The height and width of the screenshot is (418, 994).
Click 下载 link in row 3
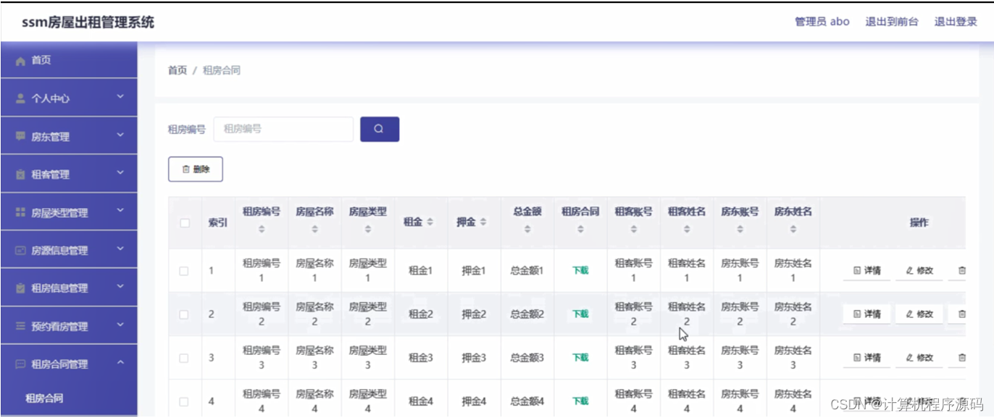pyautogui.click(x=580, y=357)
